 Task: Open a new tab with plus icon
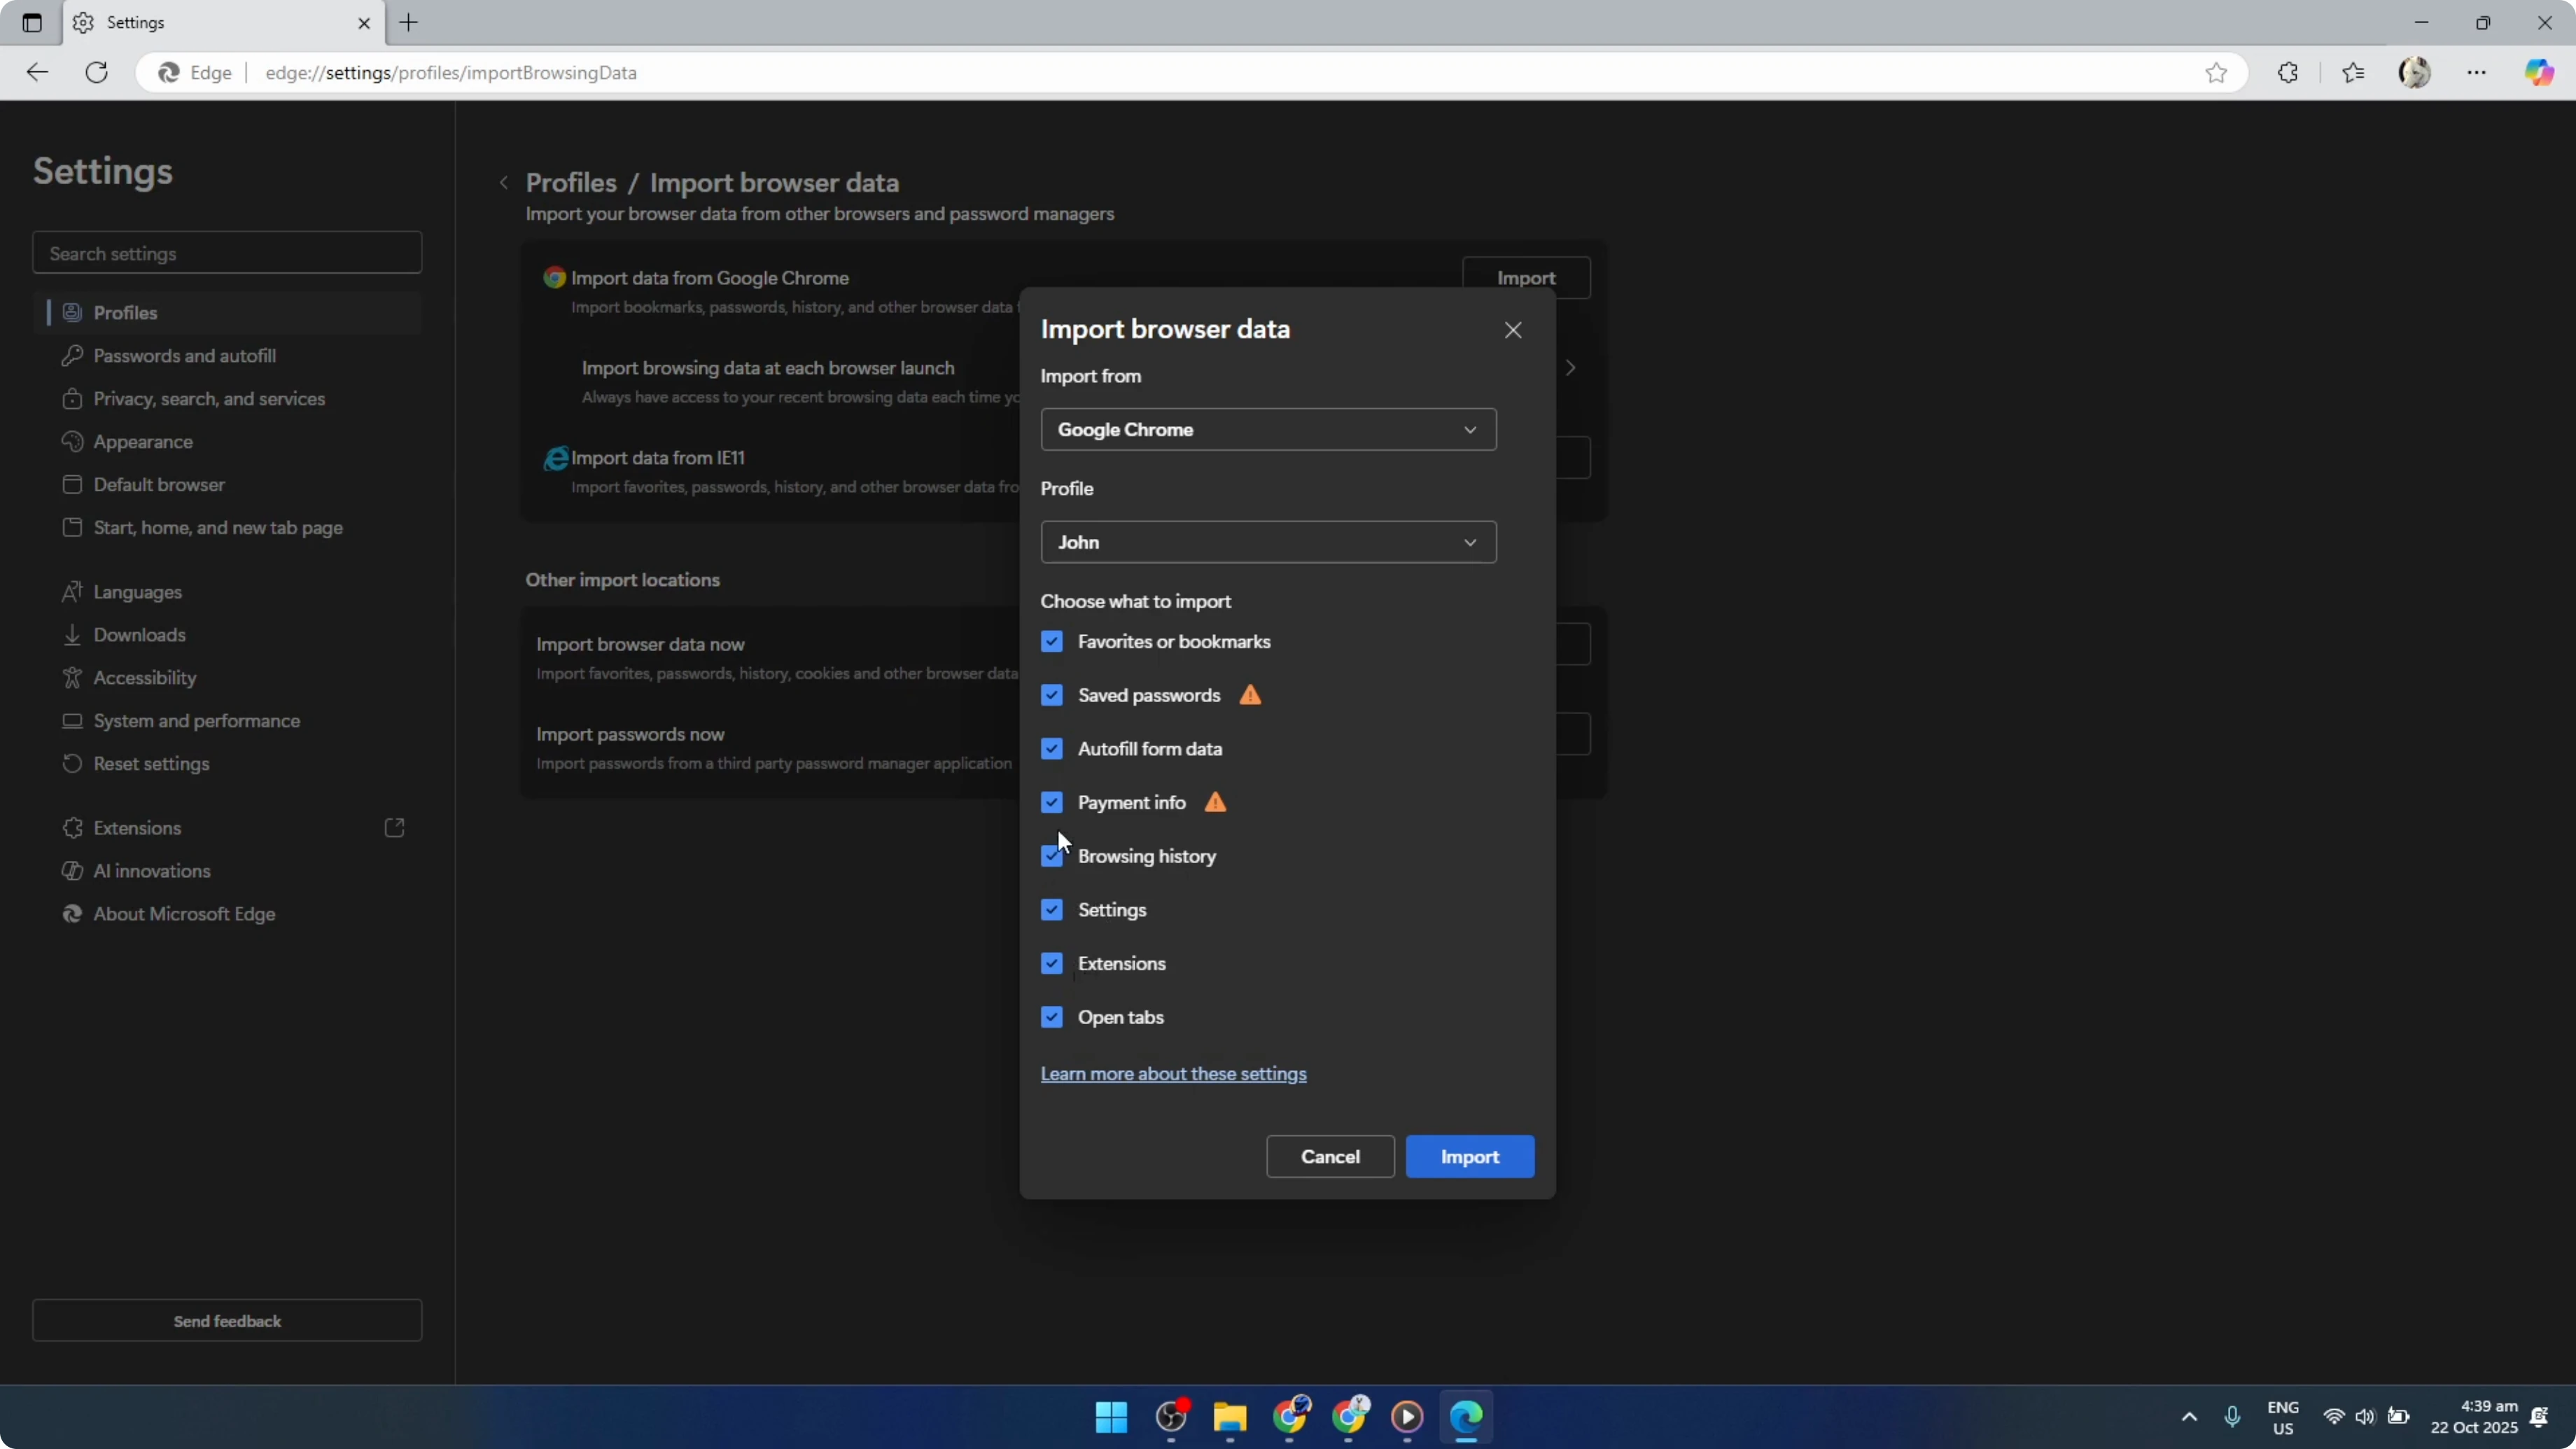click(x=409, y=22)
